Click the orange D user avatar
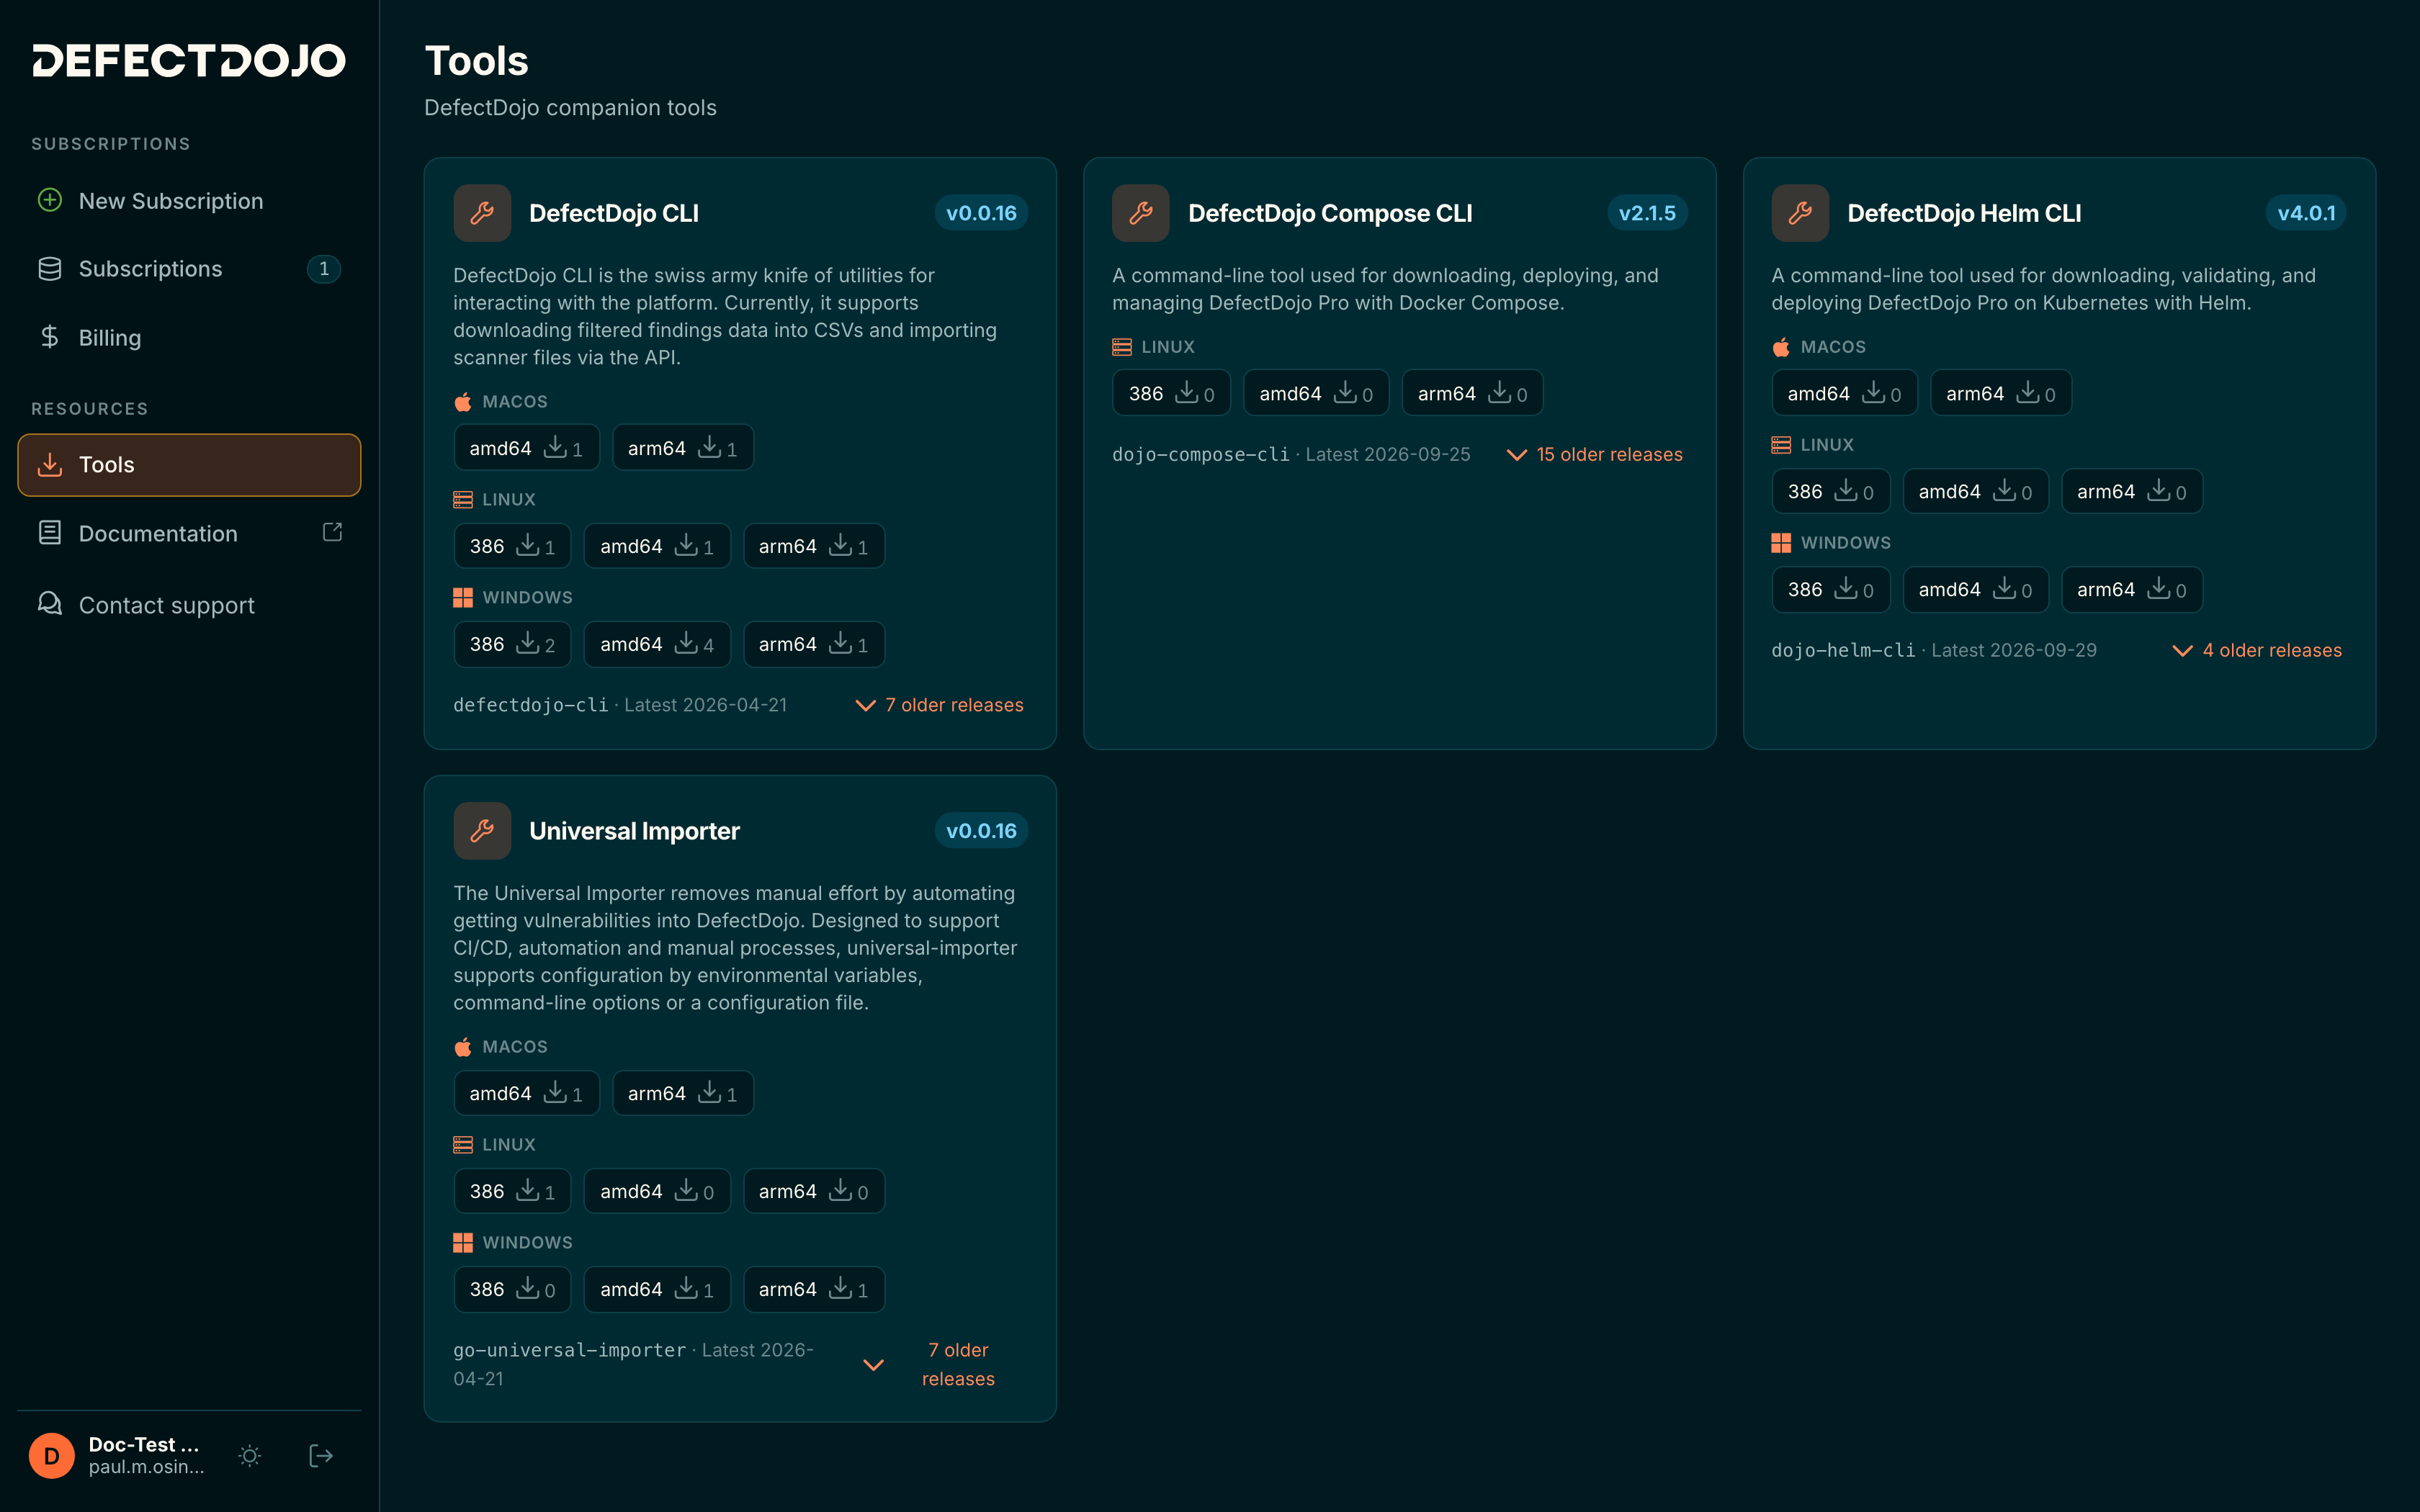2420x1512 pixels. pyautogui.click(x=52, y=1456)
